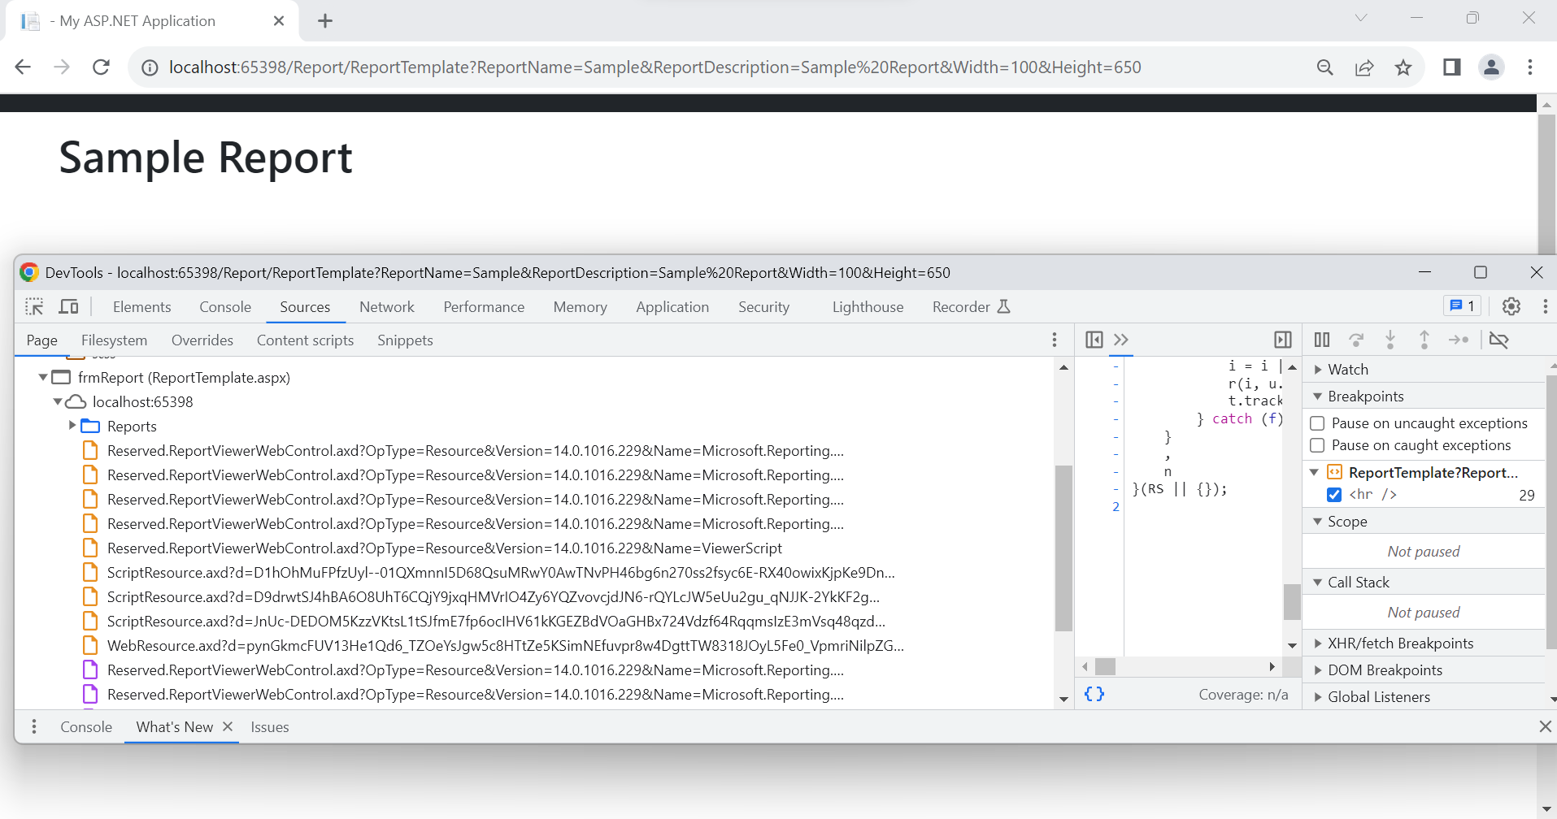
Task: Open the Issues drawer tab
Action: pyautogui.click(x=270, y=727)
